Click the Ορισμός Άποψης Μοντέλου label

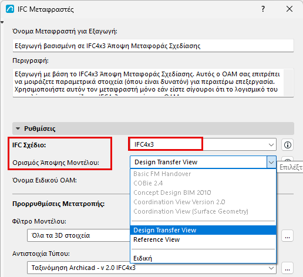pyautogui.click(x=56, y=163)
